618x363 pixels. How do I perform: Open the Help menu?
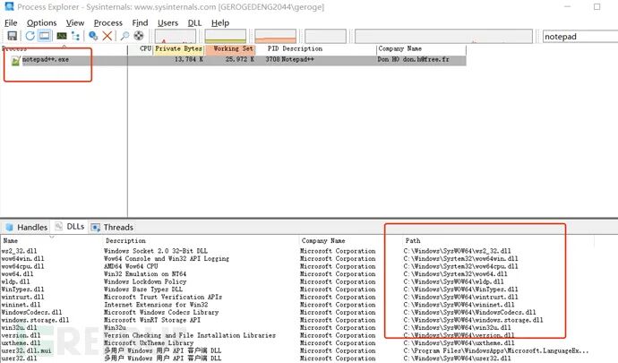click(x=220, y=23)
